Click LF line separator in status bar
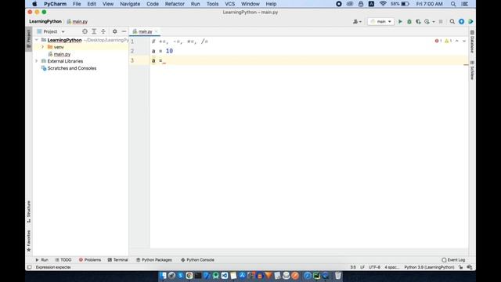Image resolution: width=501 pixels, height=282 pixels. click(x=362, y=267)
